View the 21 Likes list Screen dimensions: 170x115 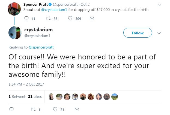tap(35, 96)
